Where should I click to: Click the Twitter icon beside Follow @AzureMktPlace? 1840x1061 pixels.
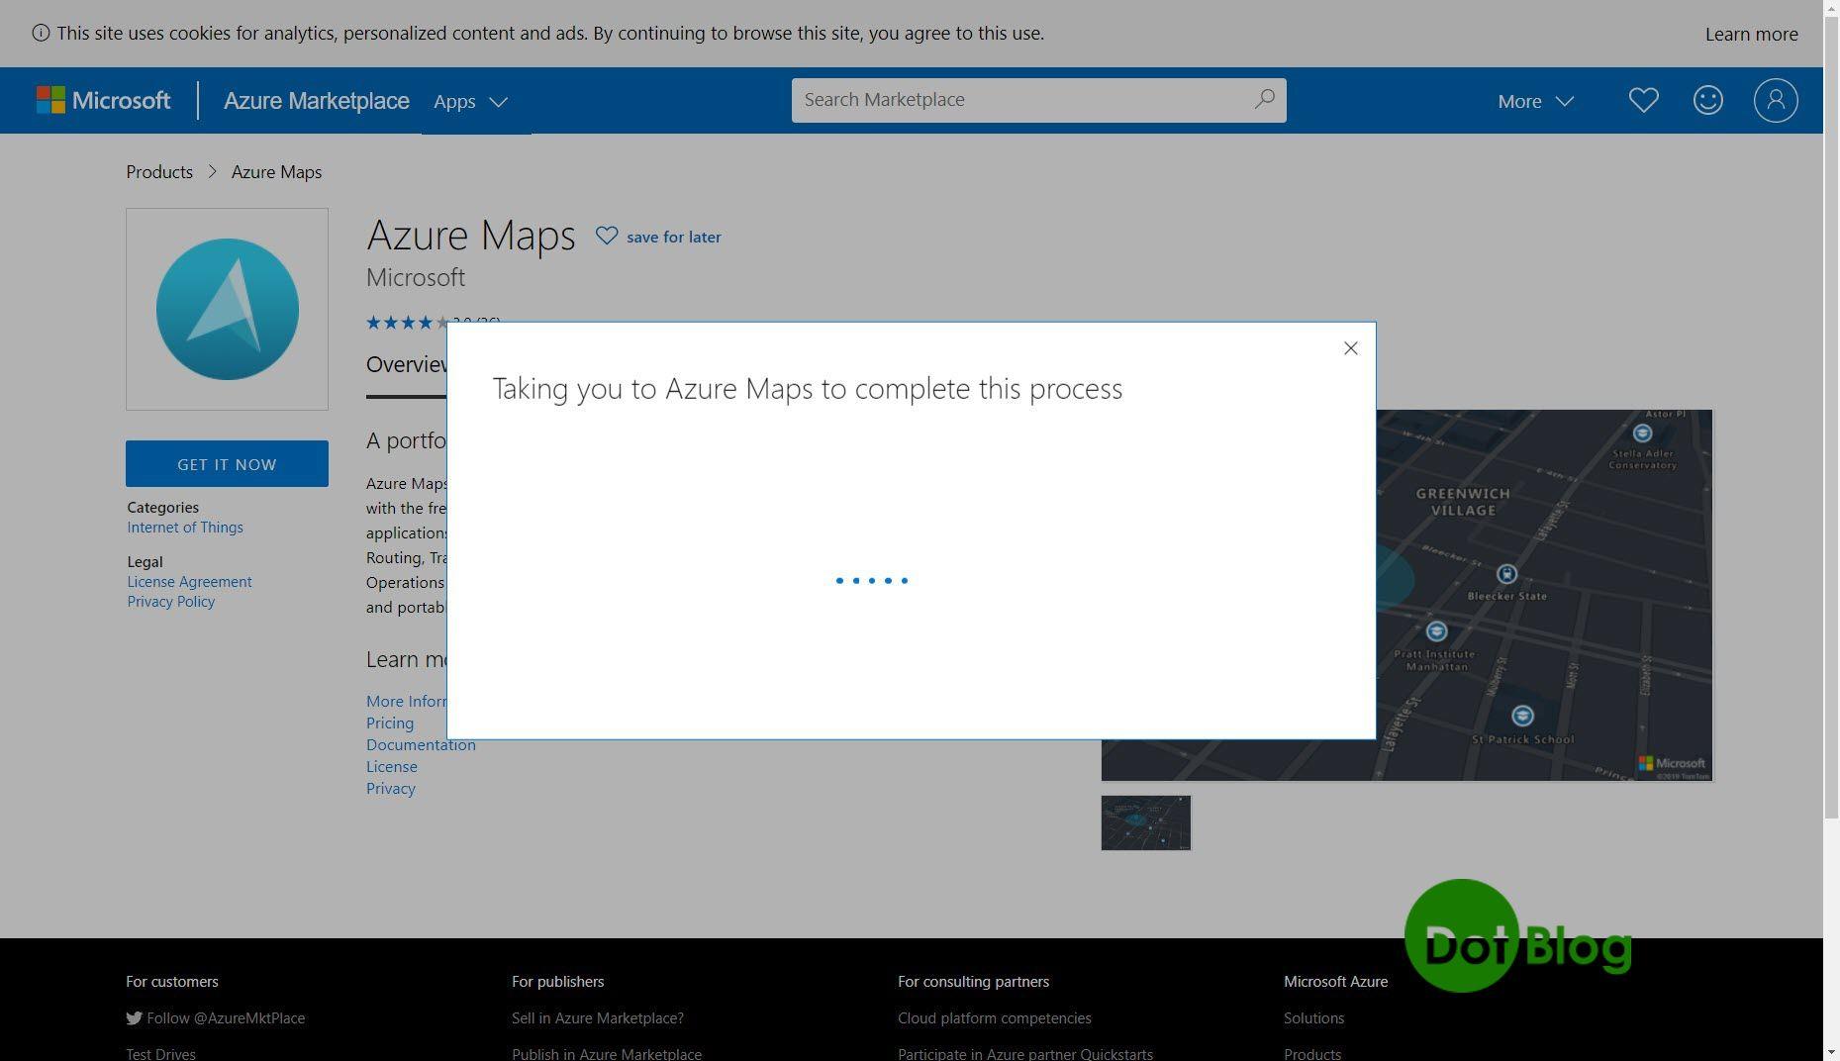pos(134,1017)
